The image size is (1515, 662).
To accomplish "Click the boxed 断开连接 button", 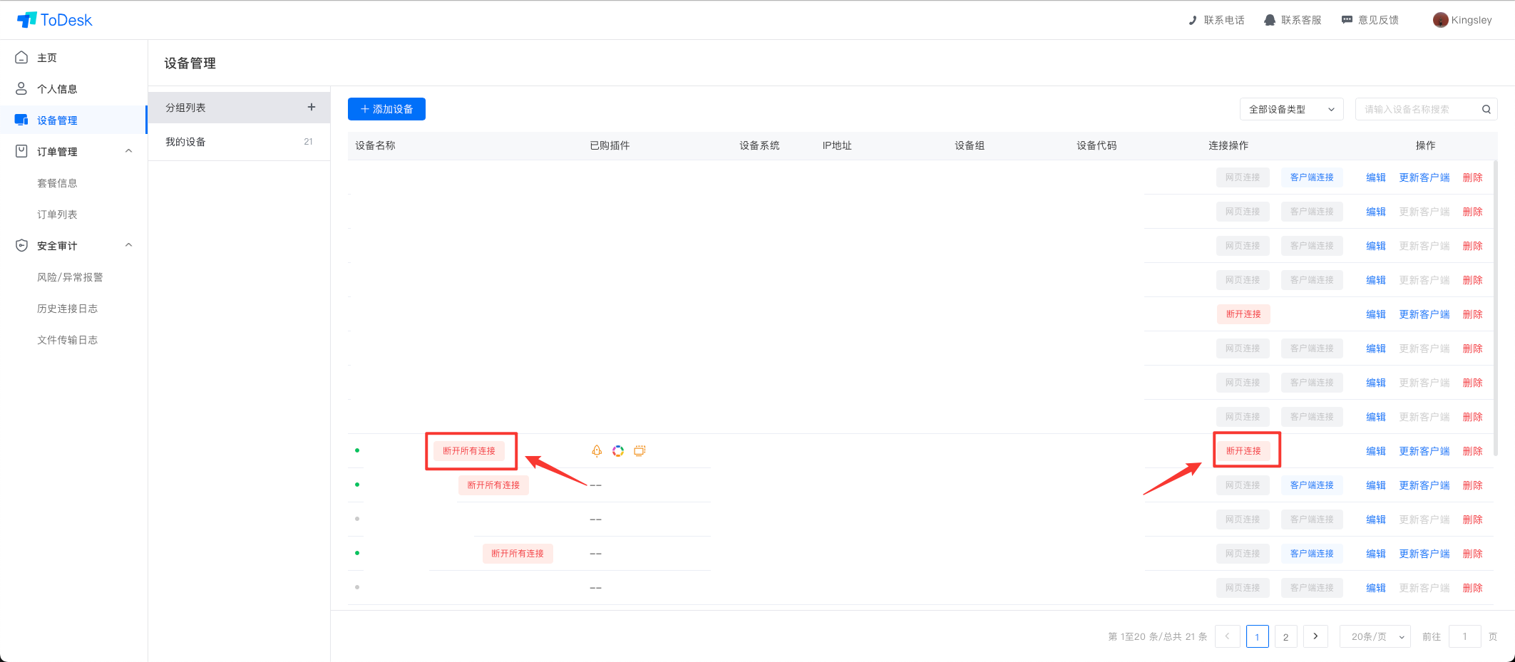I will point(1243,450).
